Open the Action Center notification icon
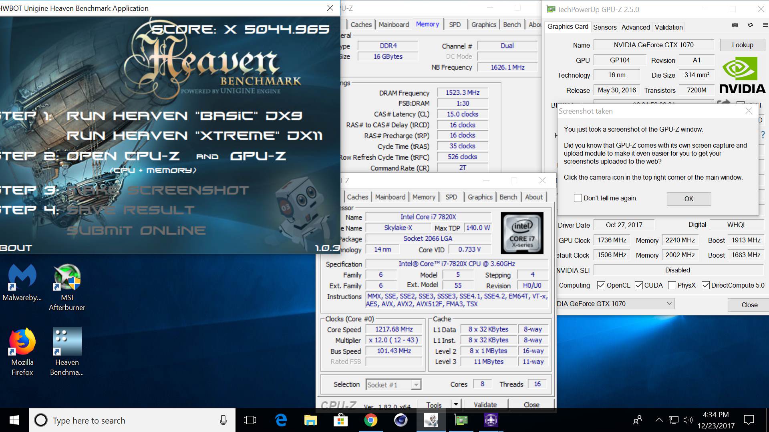Image resolution: width=769 pixels, height=432 pixels. [749, 420]
